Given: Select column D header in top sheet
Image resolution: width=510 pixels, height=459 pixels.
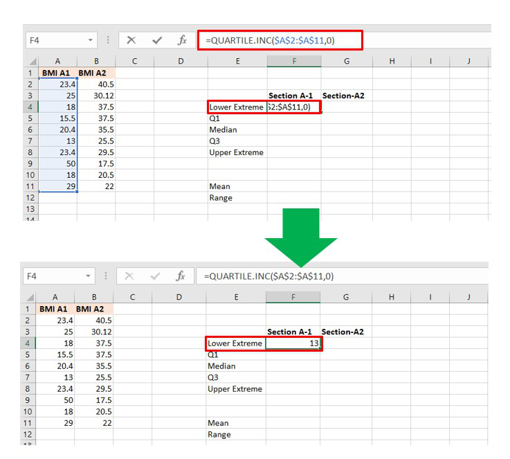Looking at the screenshot, I should point(181,61).
